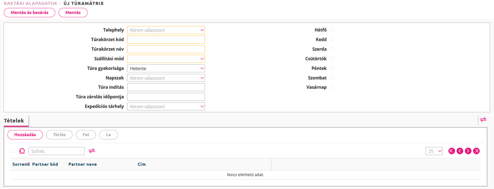Open the Telephely dropdown

point(166,30)
